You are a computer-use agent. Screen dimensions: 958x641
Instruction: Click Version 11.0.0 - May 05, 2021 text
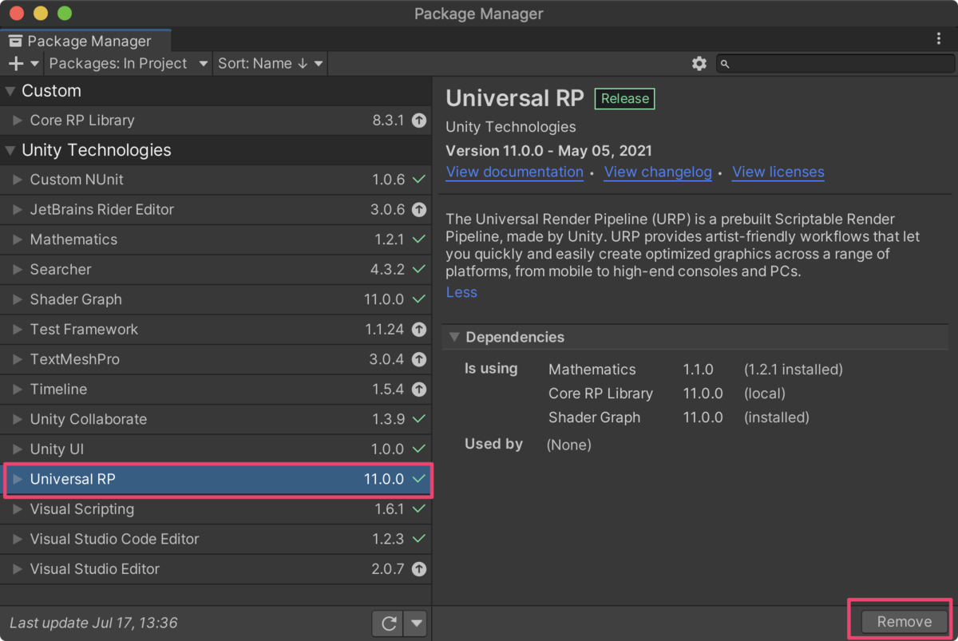click(x=549, y=151)
